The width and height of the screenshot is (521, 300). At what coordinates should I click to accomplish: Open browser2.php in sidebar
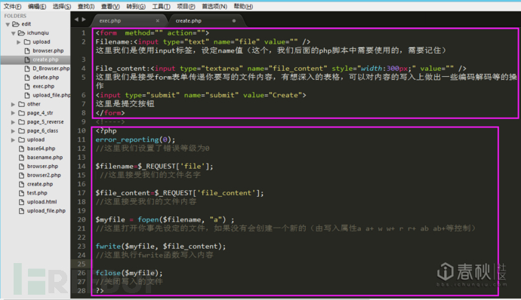(44, 175)
